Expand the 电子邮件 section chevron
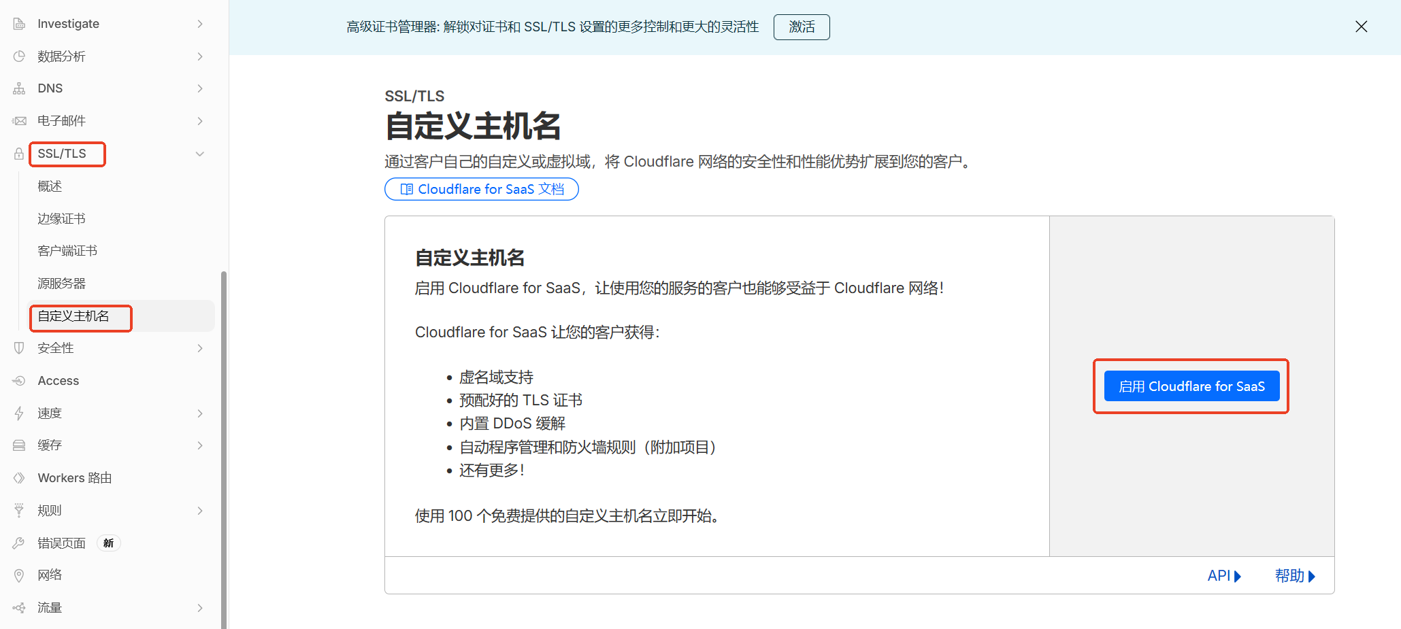 (200, 121)
